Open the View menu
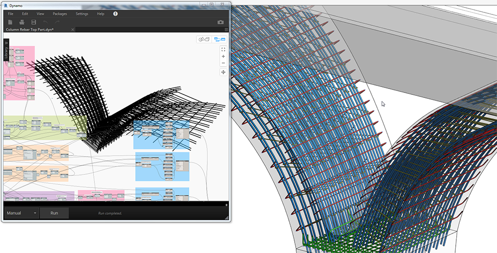The height and width of the screenshot is (253, 497). [40, 13]
